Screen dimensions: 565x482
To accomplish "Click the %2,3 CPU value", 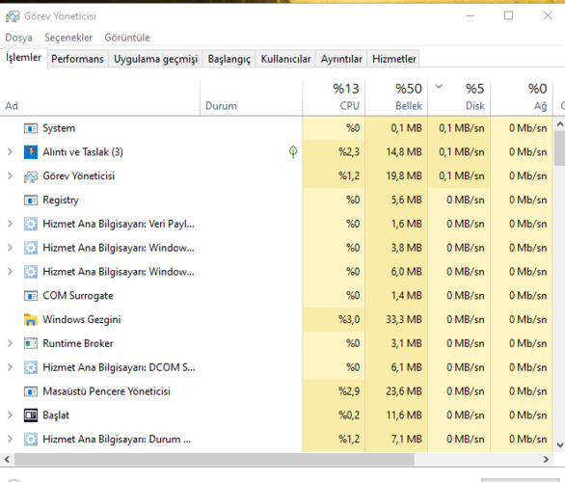I will point(349,152).
